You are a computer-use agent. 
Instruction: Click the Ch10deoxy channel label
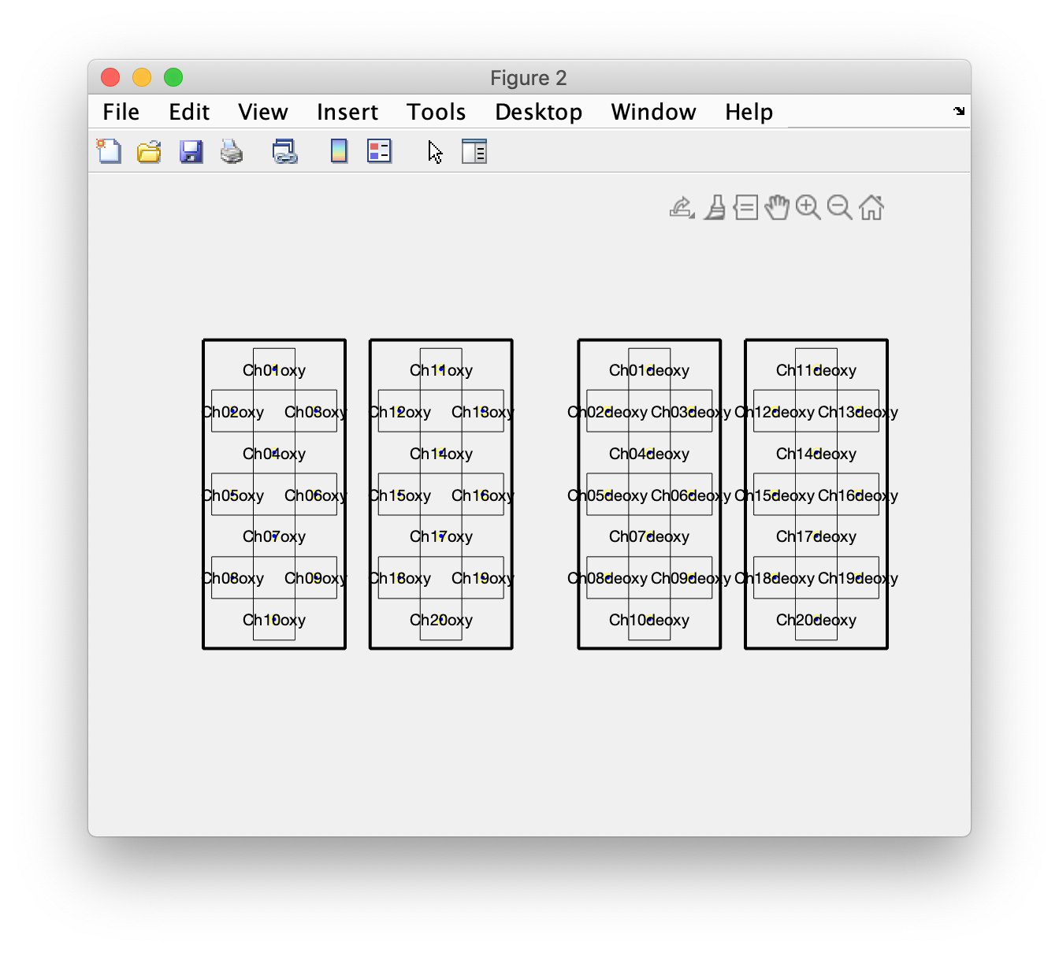coord(649,620)
